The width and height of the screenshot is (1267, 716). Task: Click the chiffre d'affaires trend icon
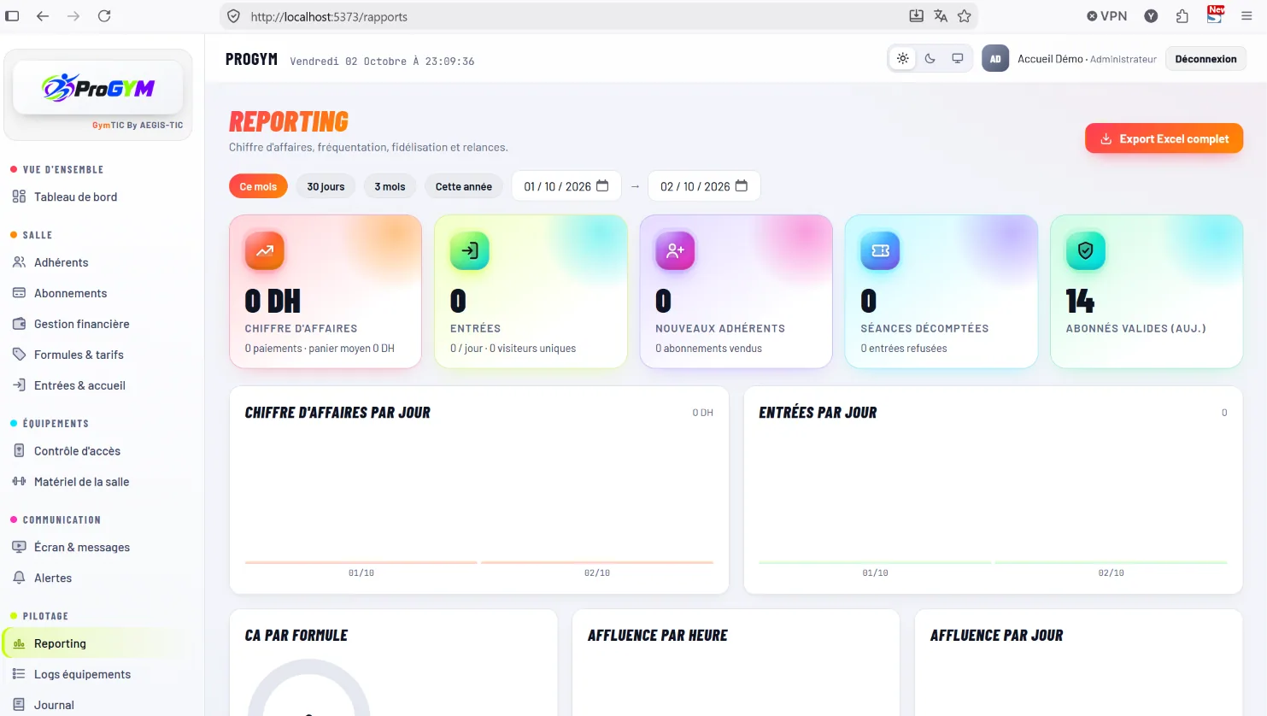coord(265,251)
